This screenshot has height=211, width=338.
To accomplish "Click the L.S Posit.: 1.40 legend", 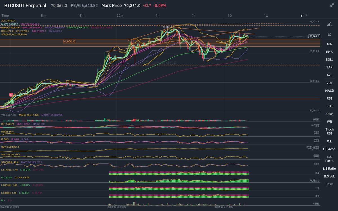I will 10,185.
